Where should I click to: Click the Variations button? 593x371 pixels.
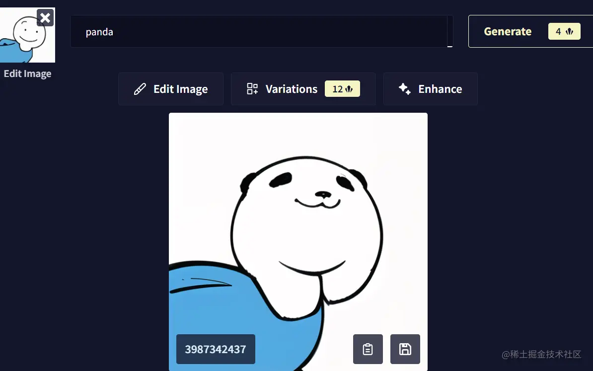click(x=303, y=88)
